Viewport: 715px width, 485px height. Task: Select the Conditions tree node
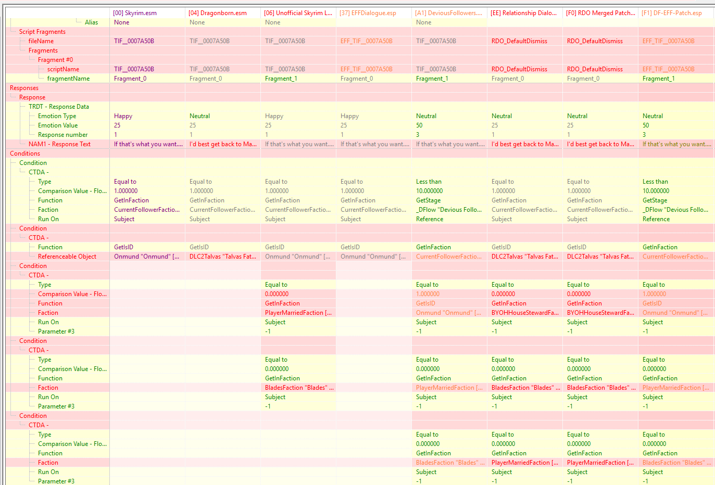click(x=24, y=154)
